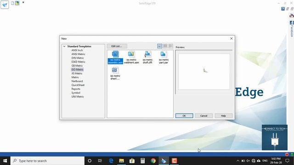Select ANSI Inch template folder
This screenshot has width=294, height=165.
click(77, 50)
